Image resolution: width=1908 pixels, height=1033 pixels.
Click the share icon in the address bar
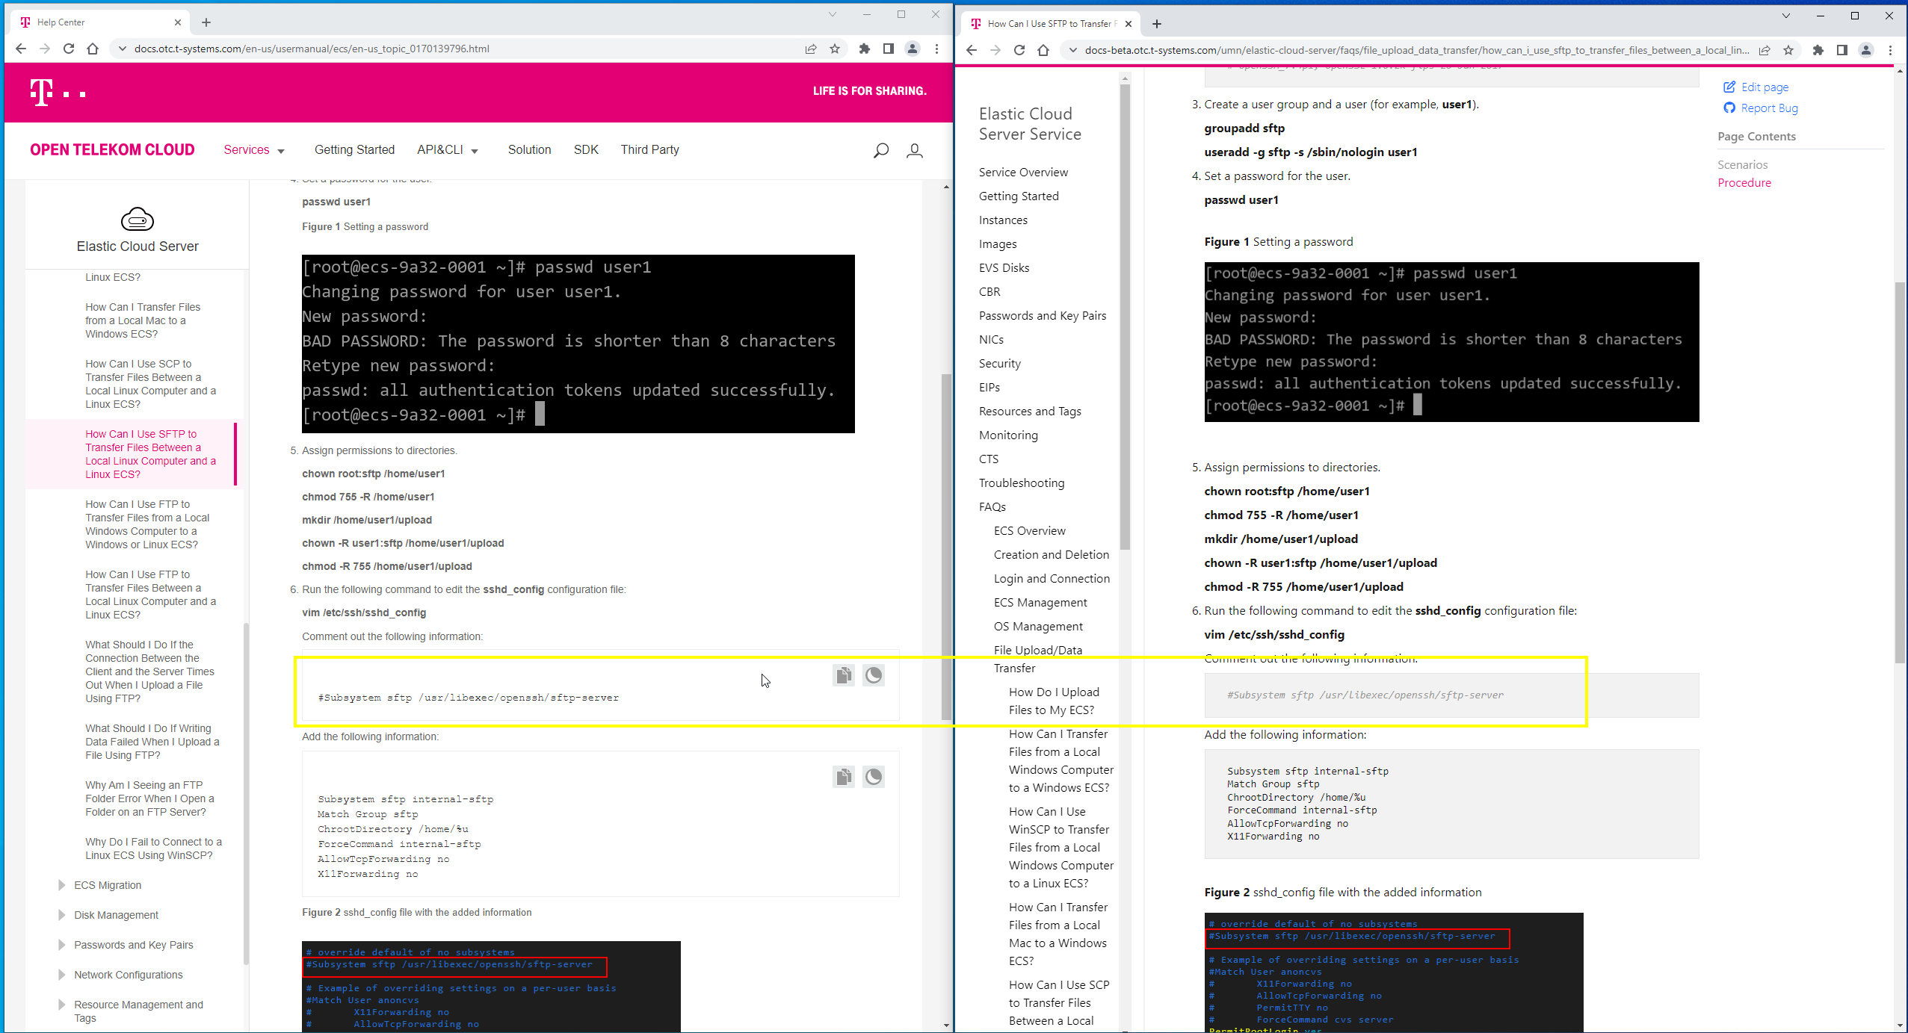[810, 49]
